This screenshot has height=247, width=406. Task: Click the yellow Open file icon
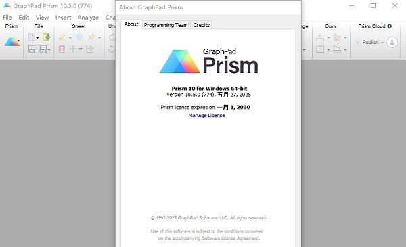tap(46, 37)
